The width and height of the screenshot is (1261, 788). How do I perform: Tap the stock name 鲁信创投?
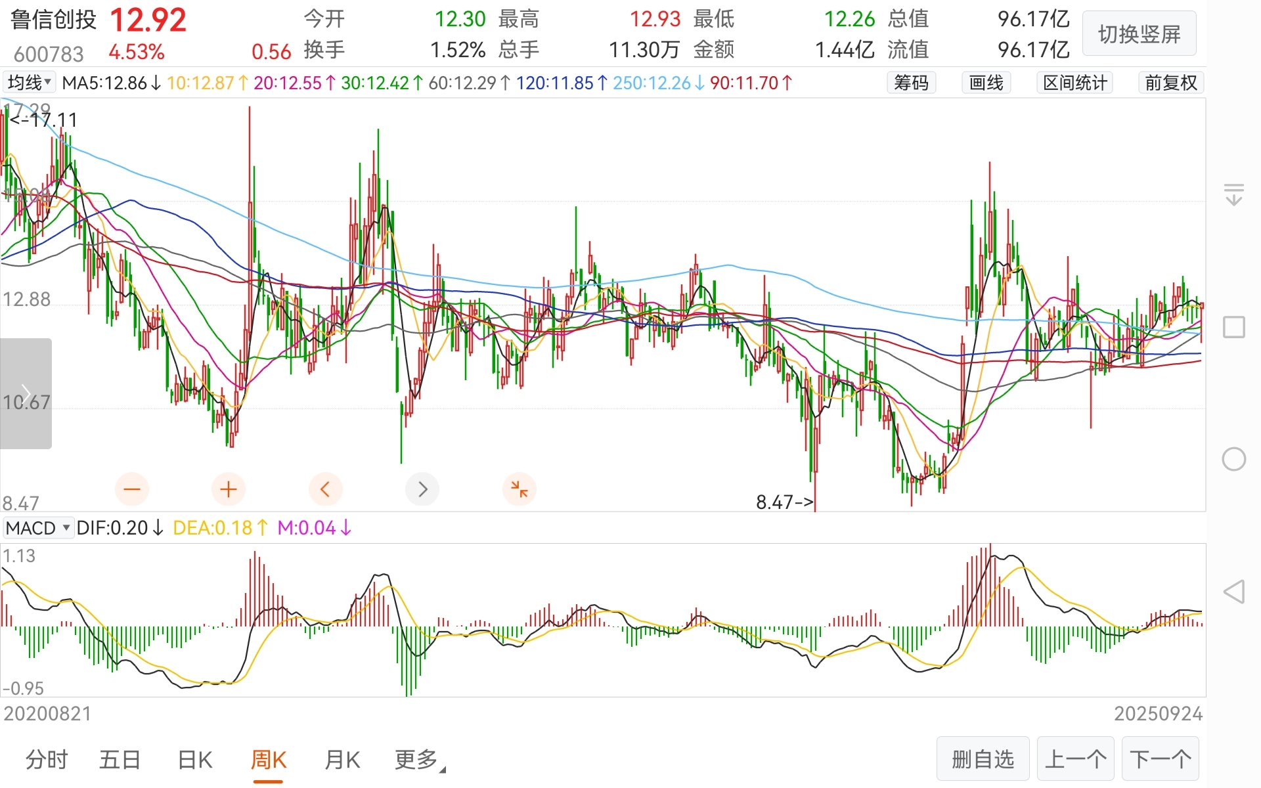tap(54, 20)
